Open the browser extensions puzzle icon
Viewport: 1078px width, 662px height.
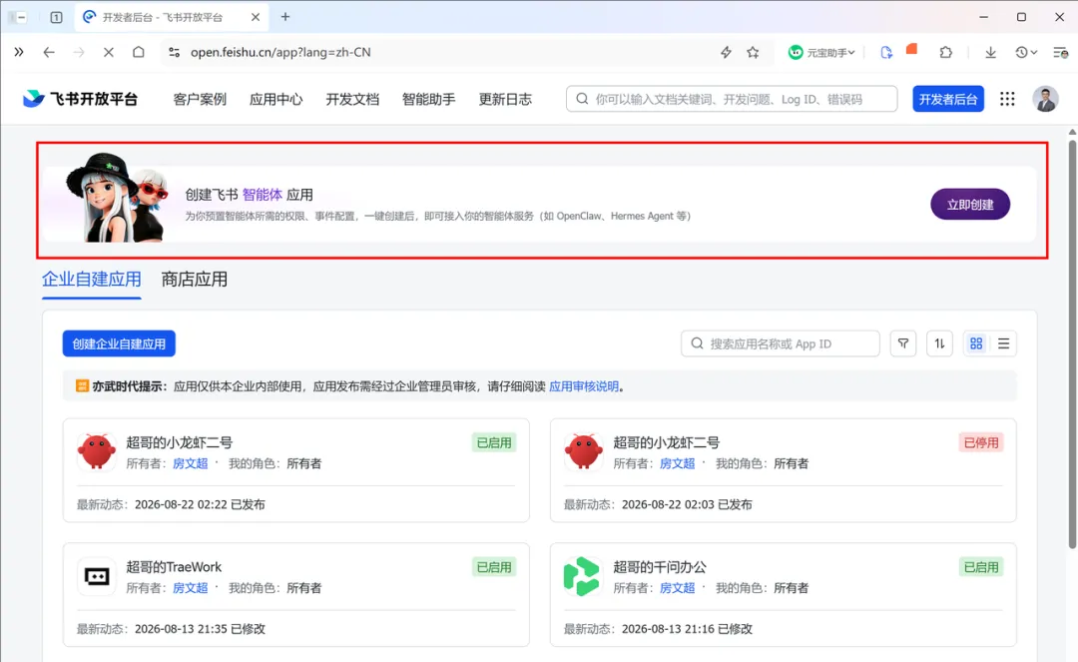tap(946, 52)
